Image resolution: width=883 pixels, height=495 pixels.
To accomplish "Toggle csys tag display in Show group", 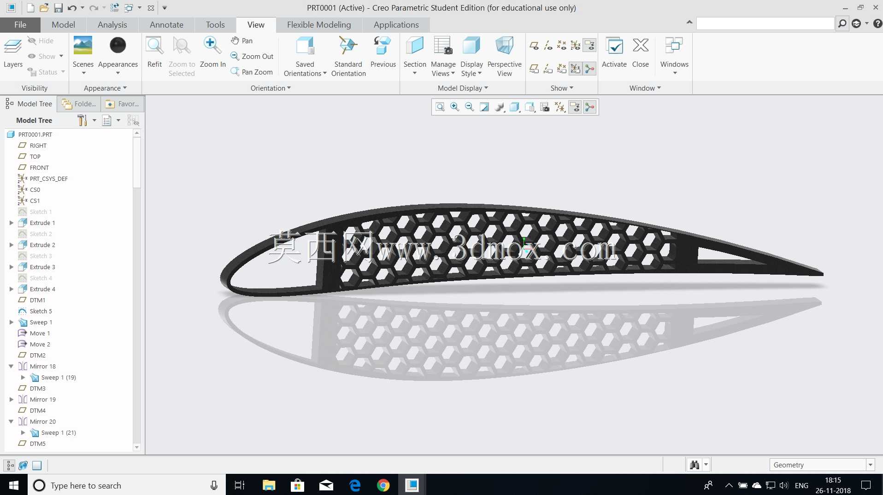I will [x=576, y=69].
